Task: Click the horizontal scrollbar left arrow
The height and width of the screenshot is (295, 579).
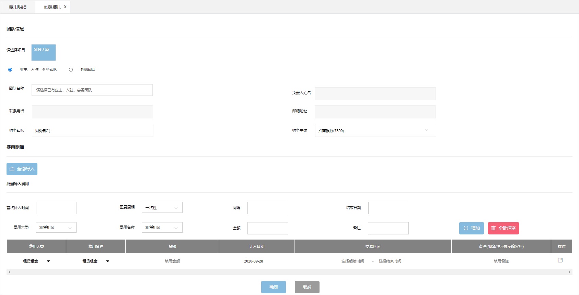Action: pyautogui.click(x=9, y=272)
